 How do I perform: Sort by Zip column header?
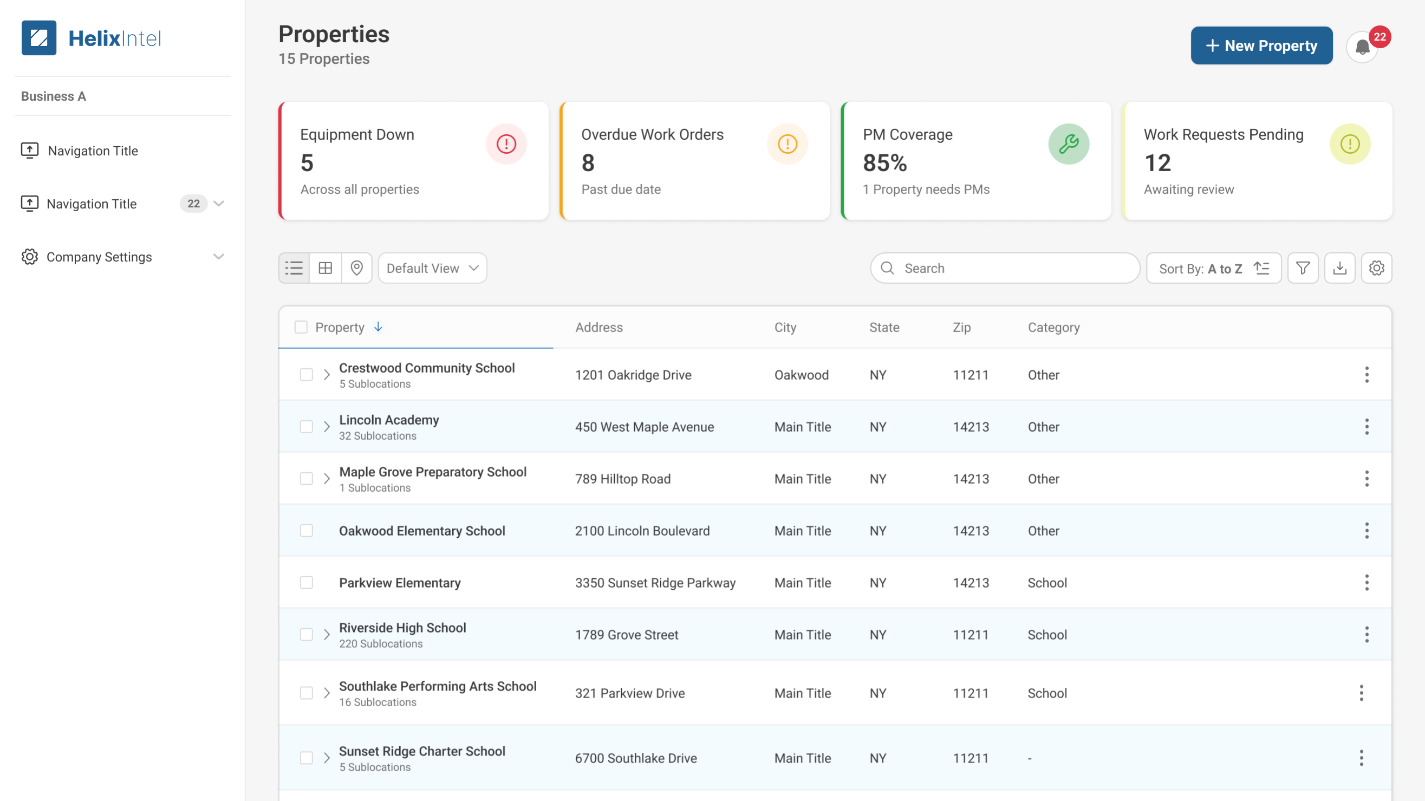point(961,327)
